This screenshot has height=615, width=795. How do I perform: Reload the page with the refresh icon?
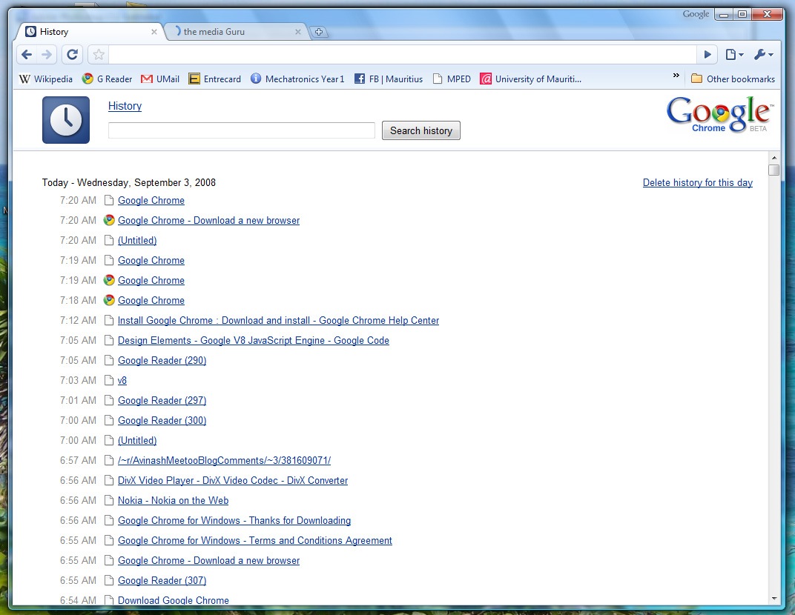[x=73, y=55]
